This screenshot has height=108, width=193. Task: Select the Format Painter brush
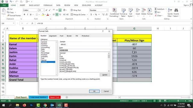(8, 16)
